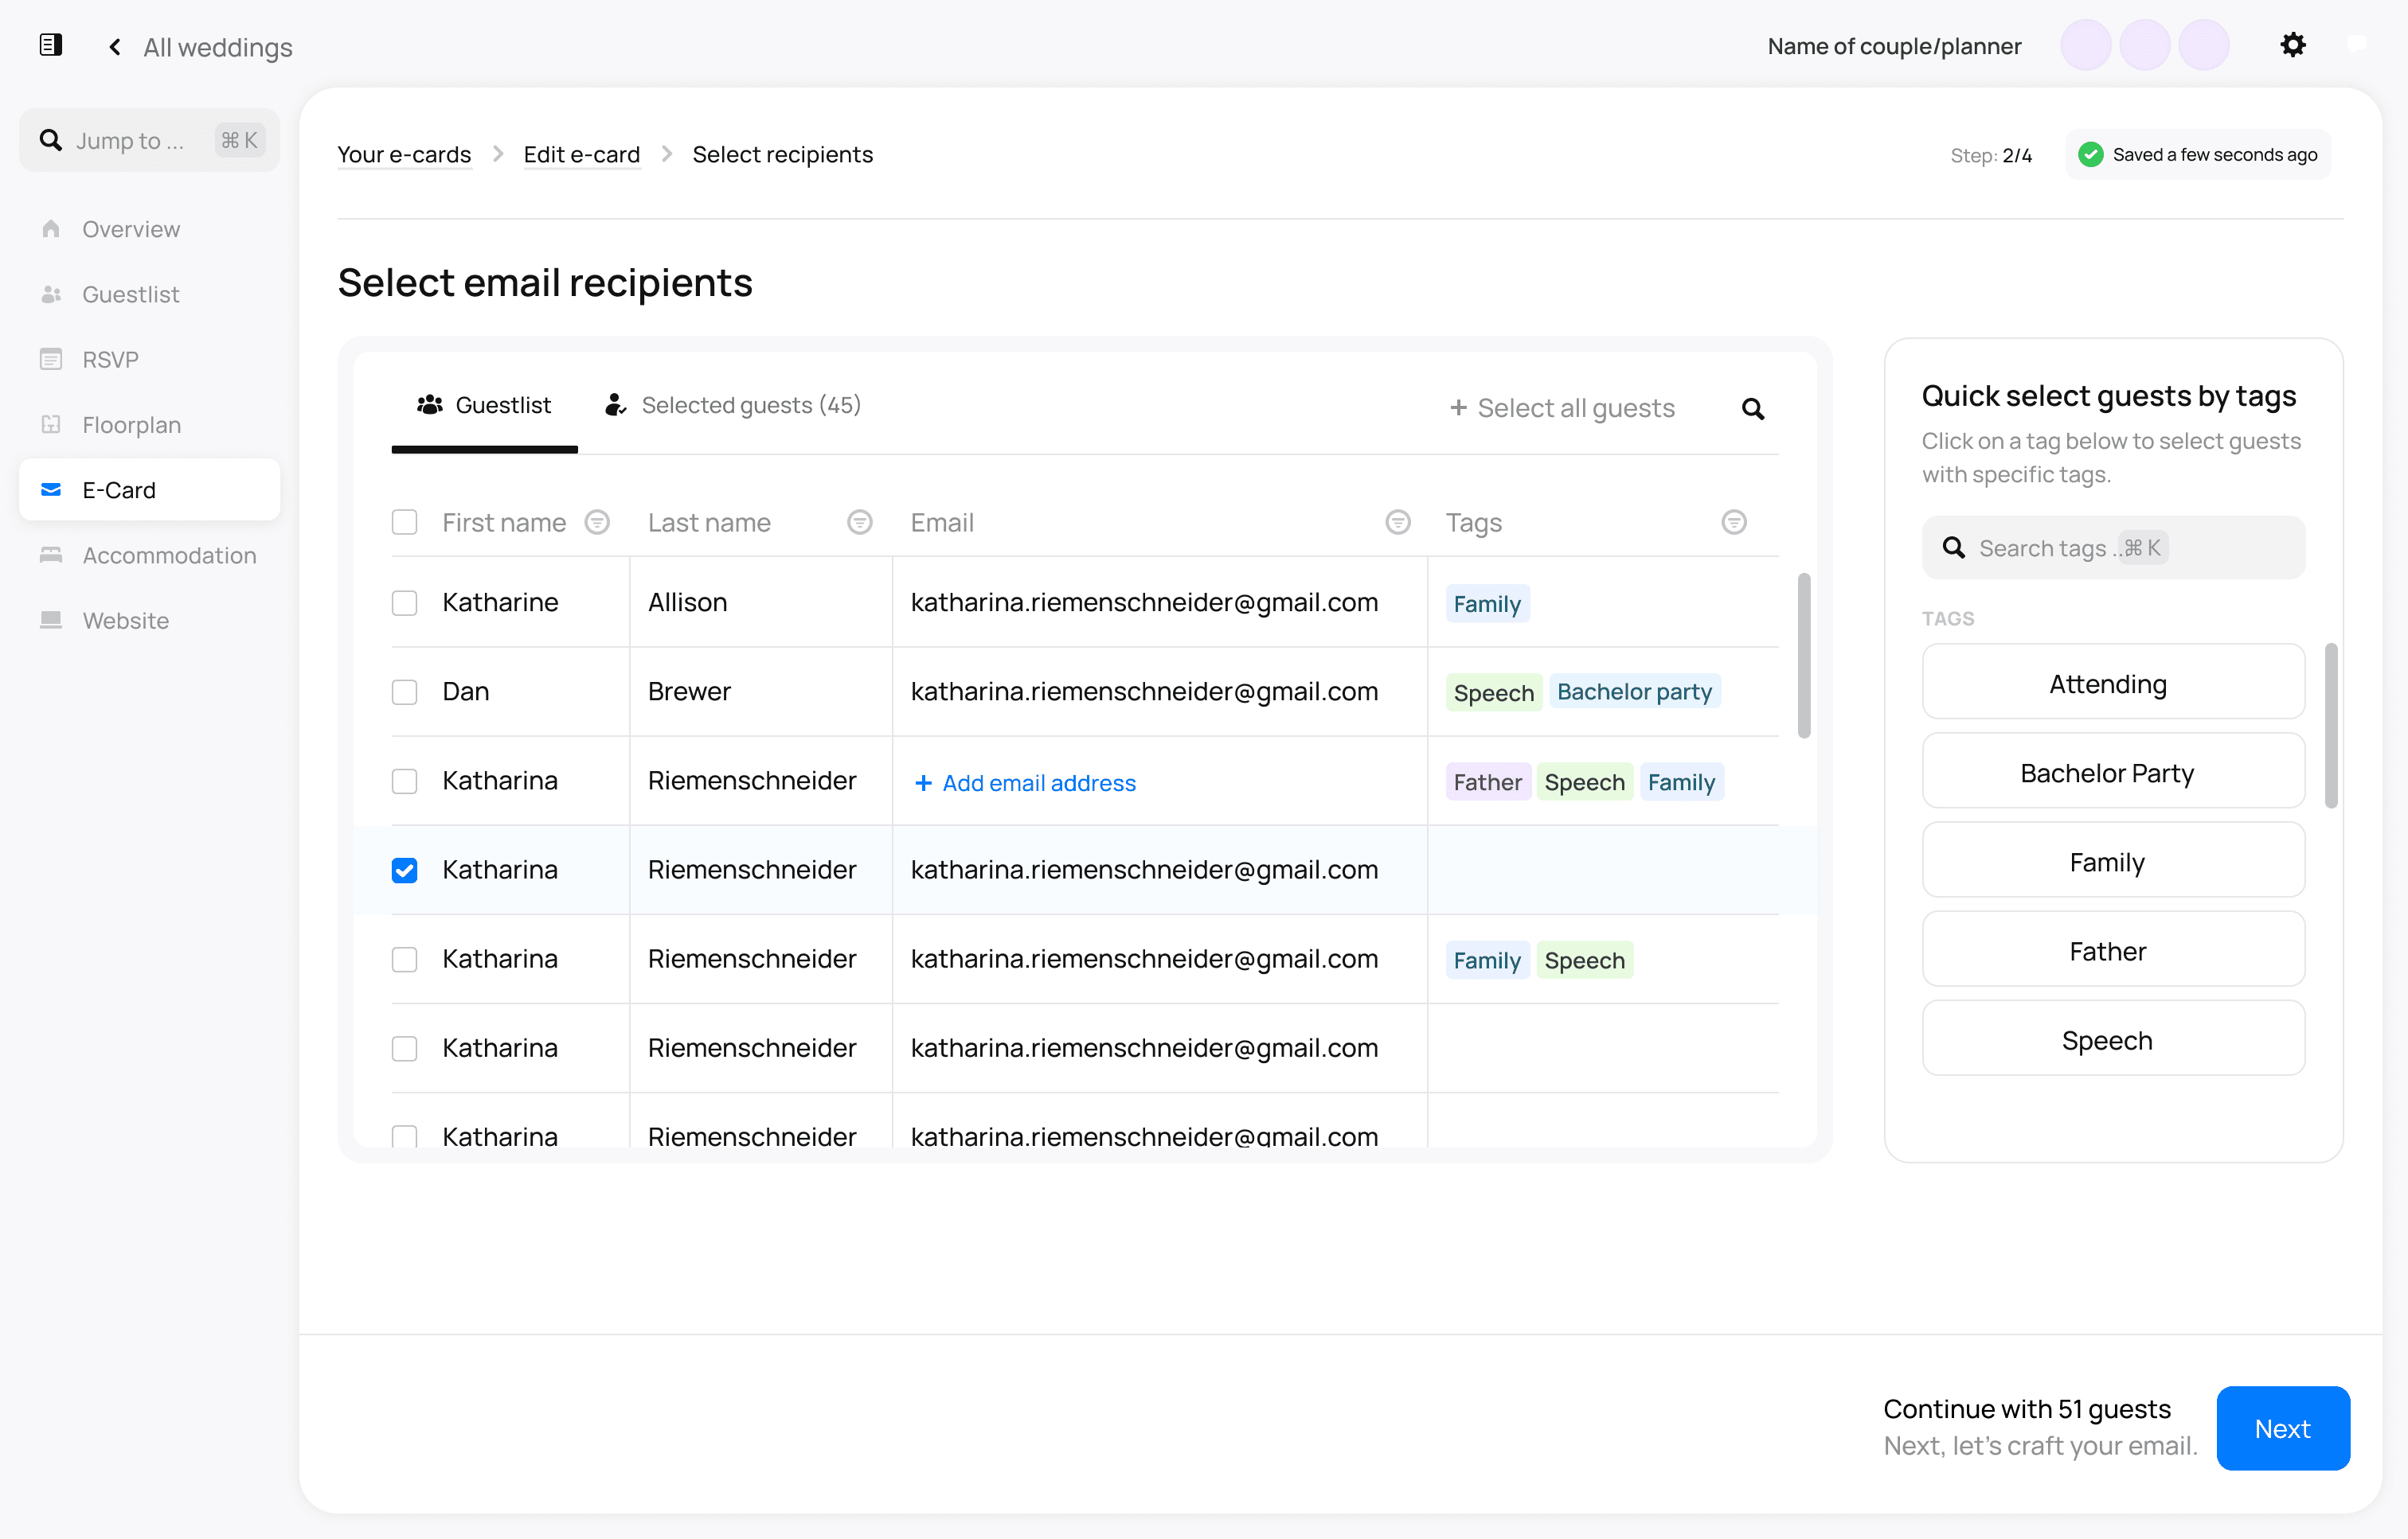Click the Guestlist people icon in sidebar
This screenshot has height=1539, width=2408.
coord(51,294)
